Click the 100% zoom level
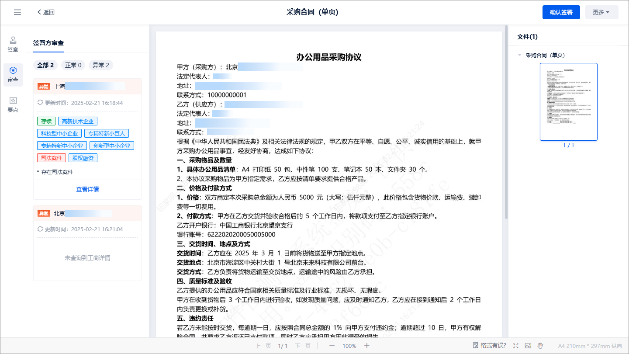Screen dimensions: 629x354 click(349, 346)
